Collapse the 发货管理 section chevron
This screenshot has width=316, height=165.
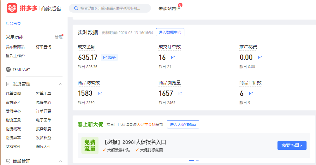tap(61, 84)
